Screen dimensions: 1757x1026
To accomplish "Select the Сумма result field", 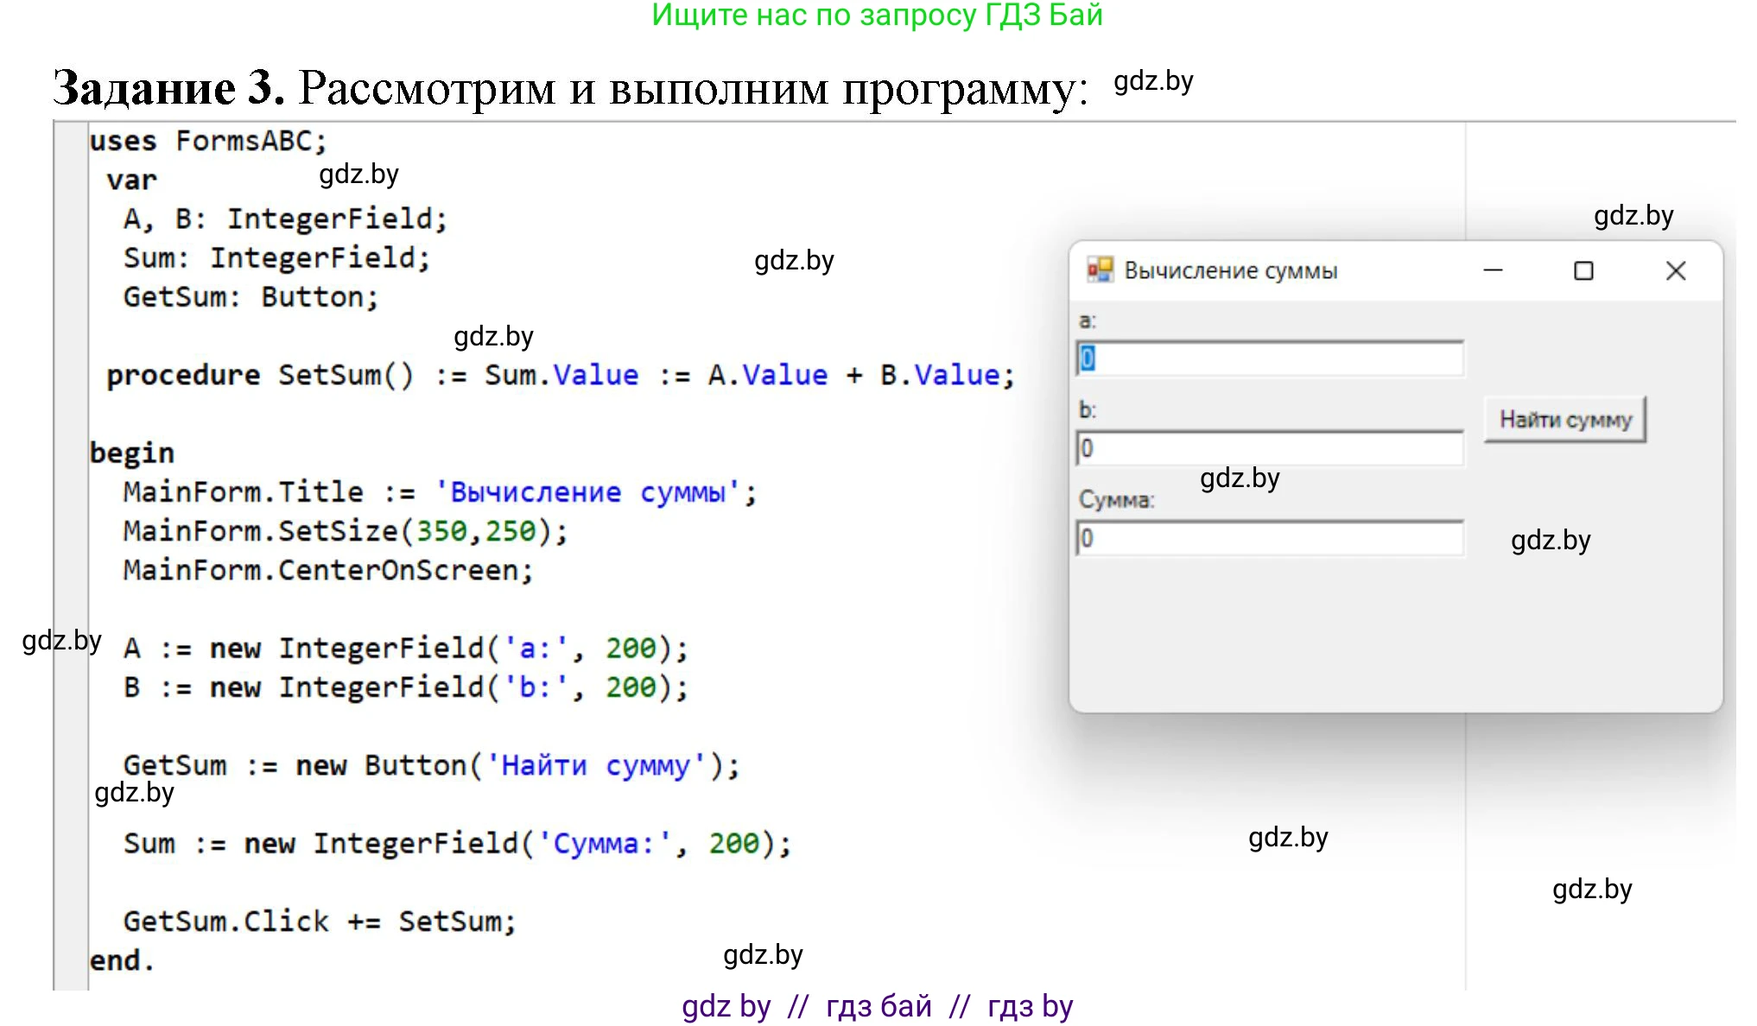I will pyautogui.click(x=1270, y=539).
